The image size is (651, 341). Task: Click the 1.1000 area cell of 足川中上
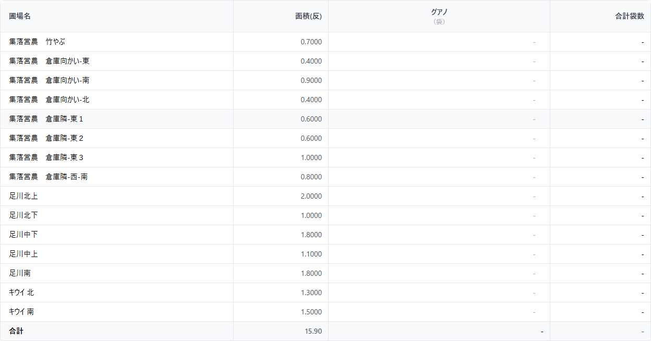[x=311, y=254]
